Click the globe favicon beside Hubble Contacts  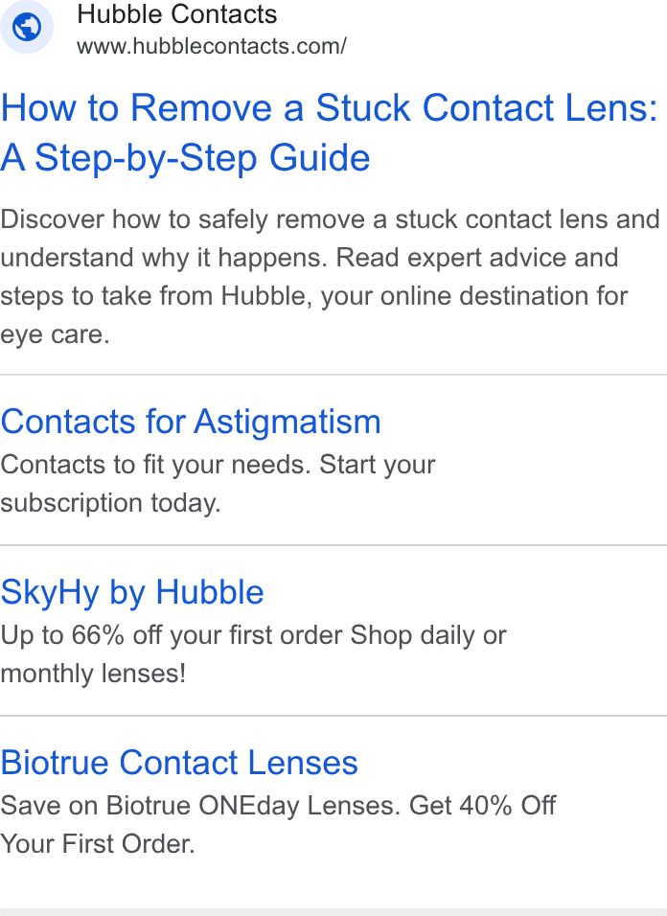pos(27,27)
